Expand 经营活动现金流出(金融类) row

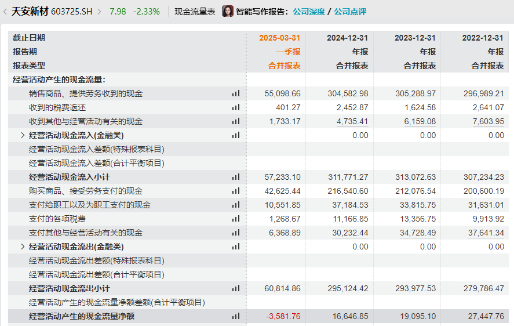(x=23, y=247)
